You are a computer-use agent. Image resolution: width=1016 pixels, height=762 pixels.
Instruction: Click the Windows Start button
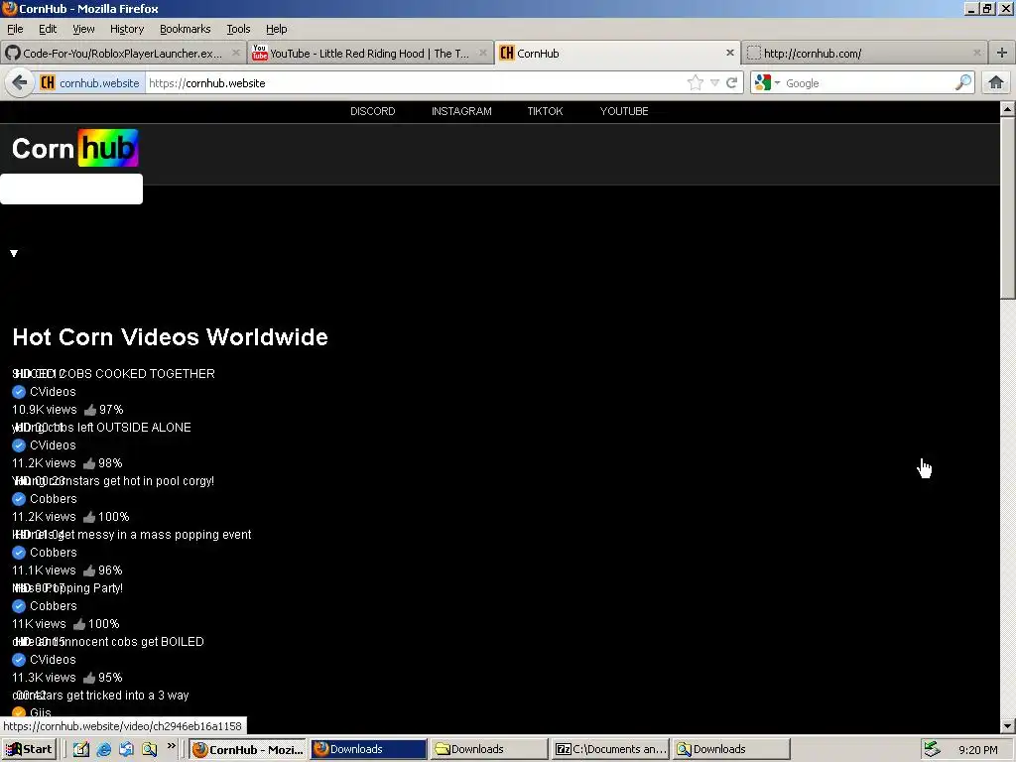coord(29,749)
